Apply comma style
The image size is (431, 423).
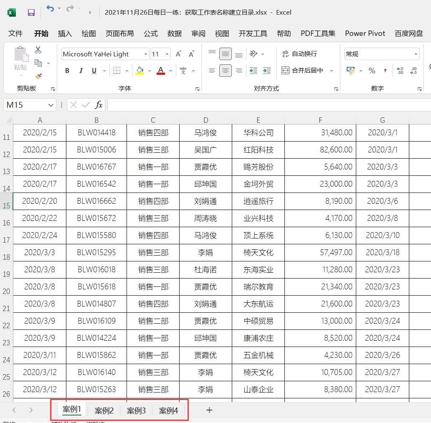coord(385,71)
